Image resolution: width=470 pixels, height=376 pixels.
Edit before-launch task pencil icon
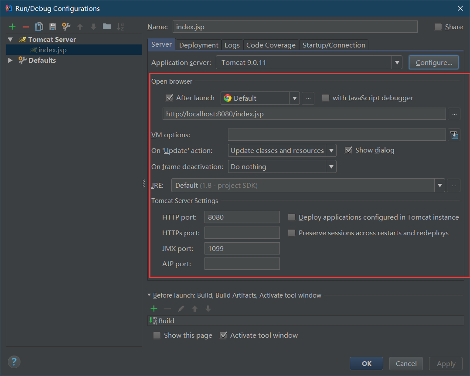pyautogui.click(x=181, y=308)
